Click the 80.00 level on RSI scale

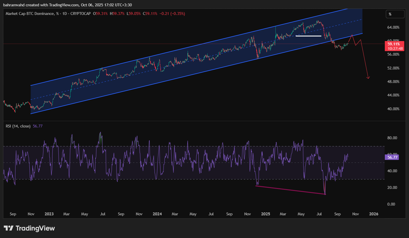[392, 138]
